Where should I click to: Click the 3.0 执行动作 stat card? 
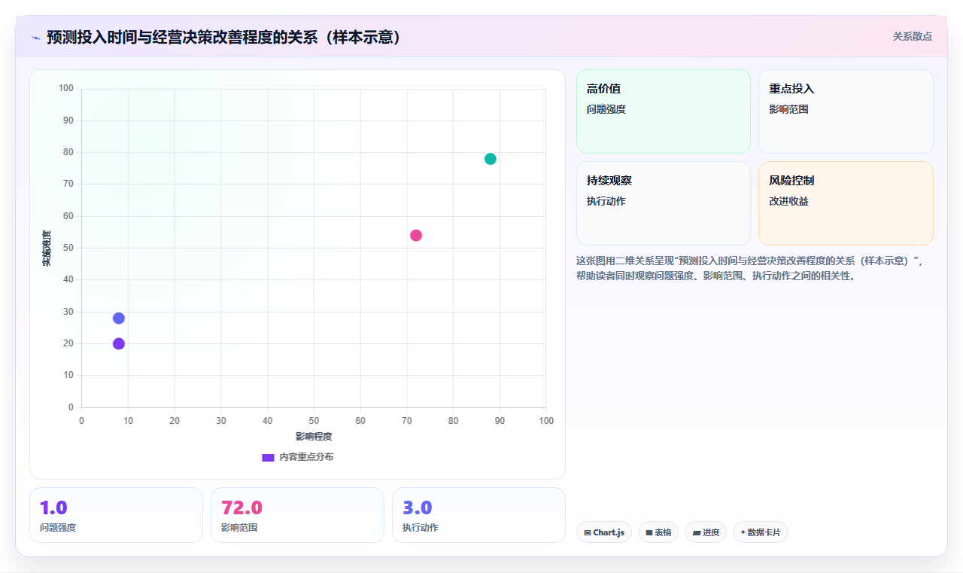pyautogui.click(x=478, y=515)
